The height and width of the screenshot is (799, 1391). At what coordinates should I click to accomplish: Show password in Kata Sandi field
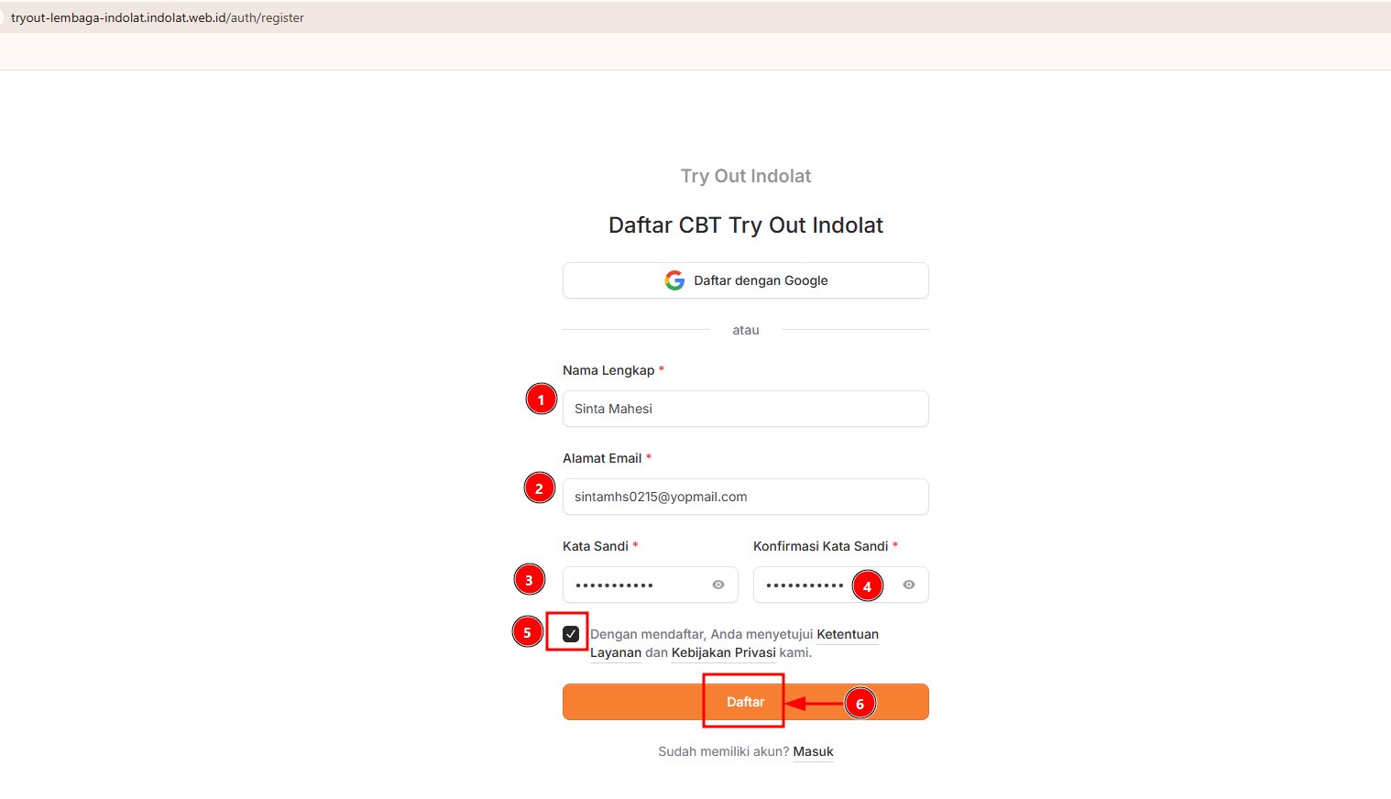pos(718,585)
